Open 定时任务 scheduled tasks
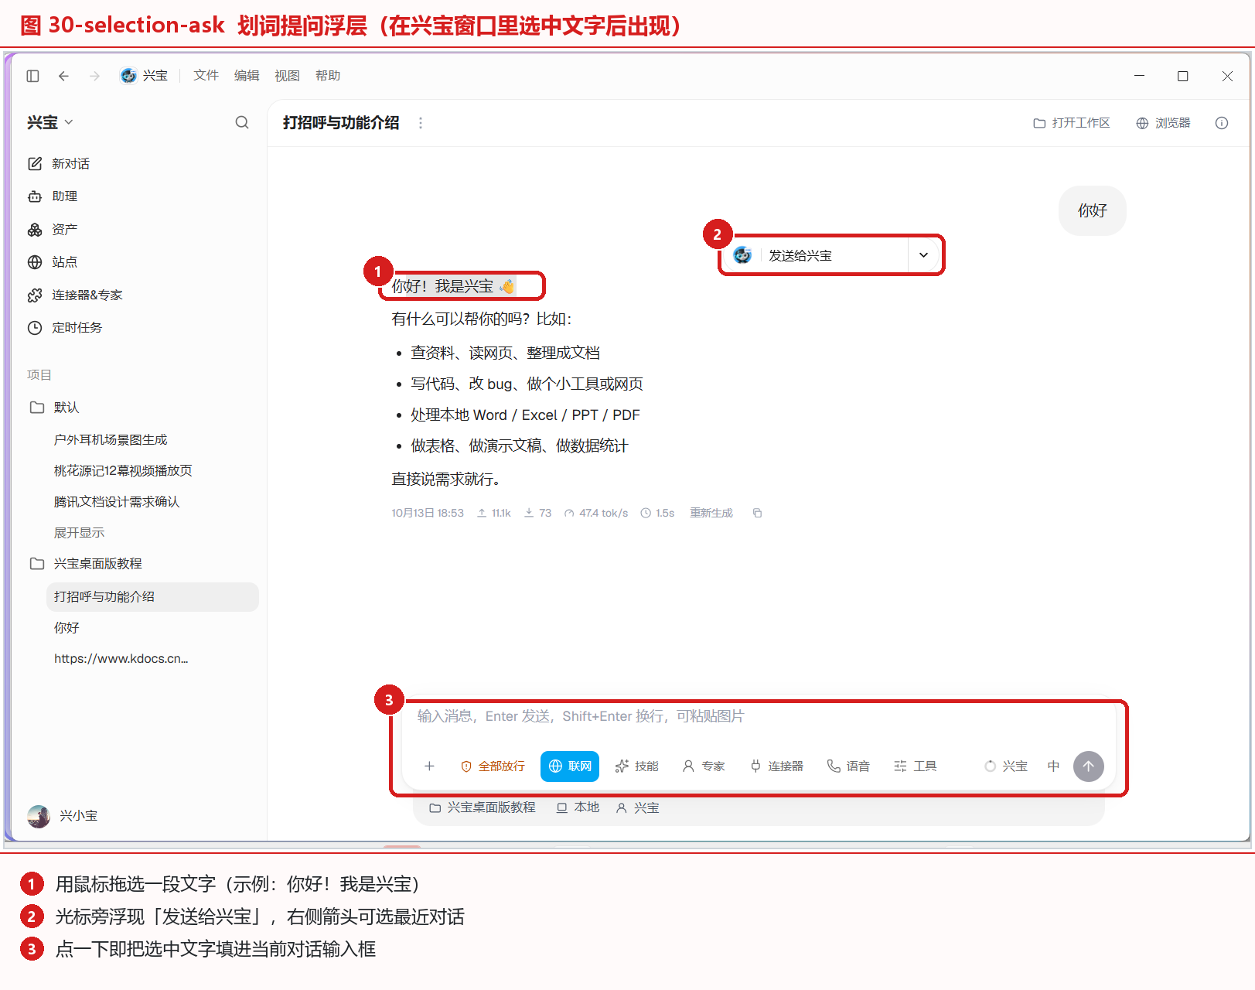The image size is (1255, 990). (65, 328)
